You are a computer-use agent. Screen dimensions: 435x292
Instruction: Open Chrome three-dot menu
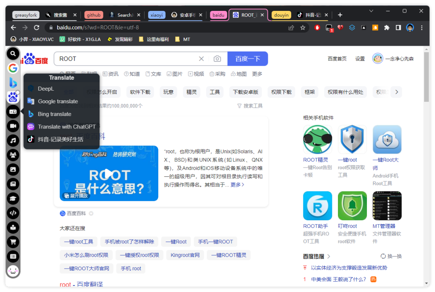coord(422,28)
